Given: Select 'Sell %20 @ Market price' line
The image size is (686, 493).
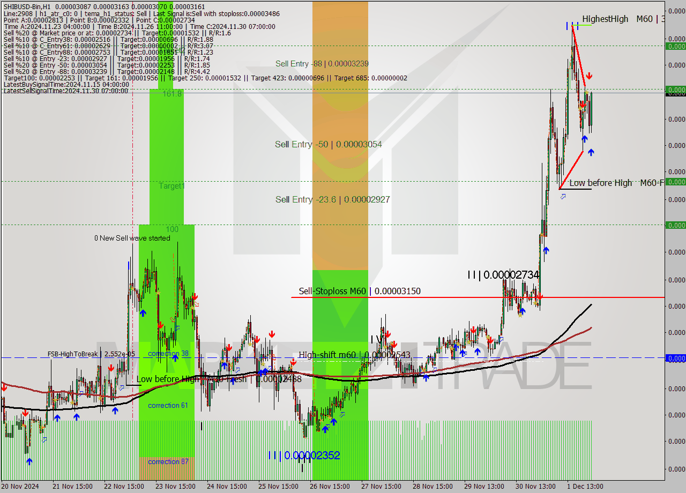Looking at the screenshot, I should [x=117, y=33].
